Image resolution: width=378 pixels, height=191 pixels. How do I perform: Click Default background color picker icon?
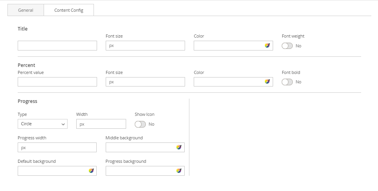[x=91, y=171]
